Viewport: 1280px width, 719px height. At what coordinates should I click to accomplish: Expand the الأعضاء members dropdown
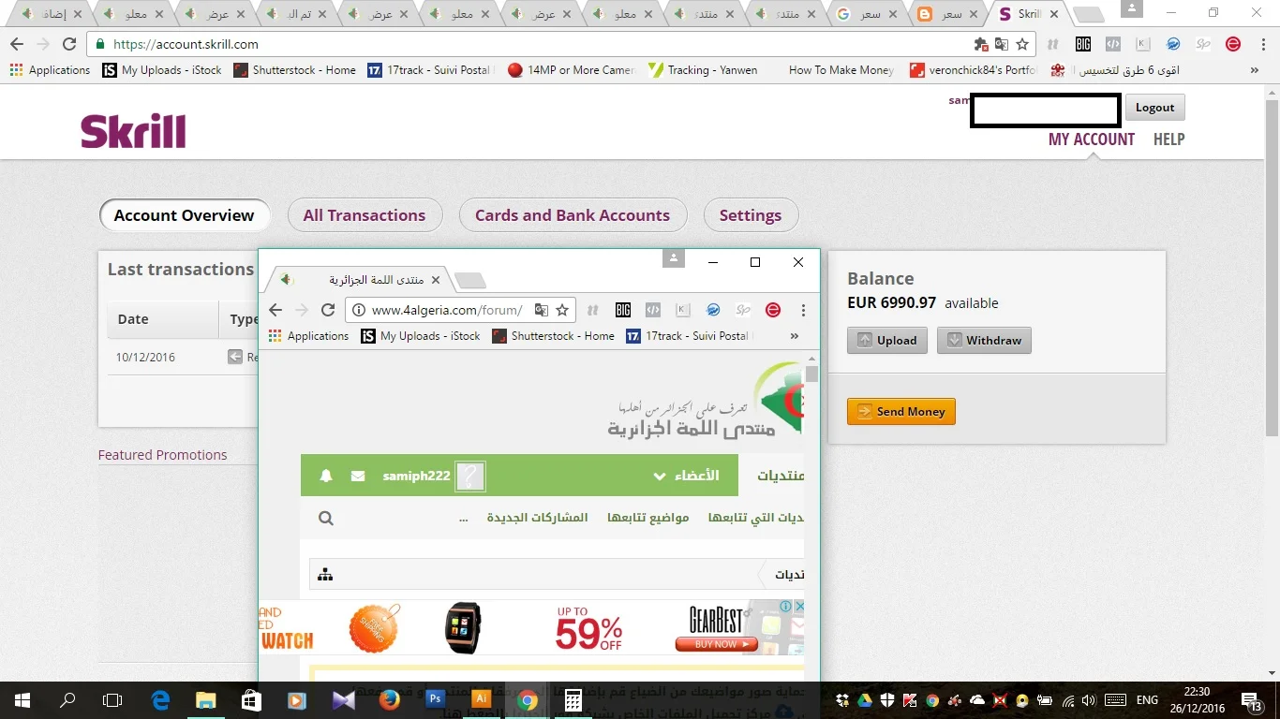click(687, 476)
